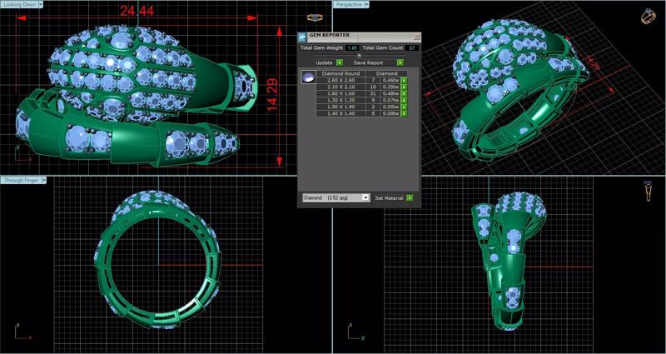Image resolution: width=666 pixels, height=354 pixels.
Task: Click the 0.08tw weight cell
Action: coord(390,114)
